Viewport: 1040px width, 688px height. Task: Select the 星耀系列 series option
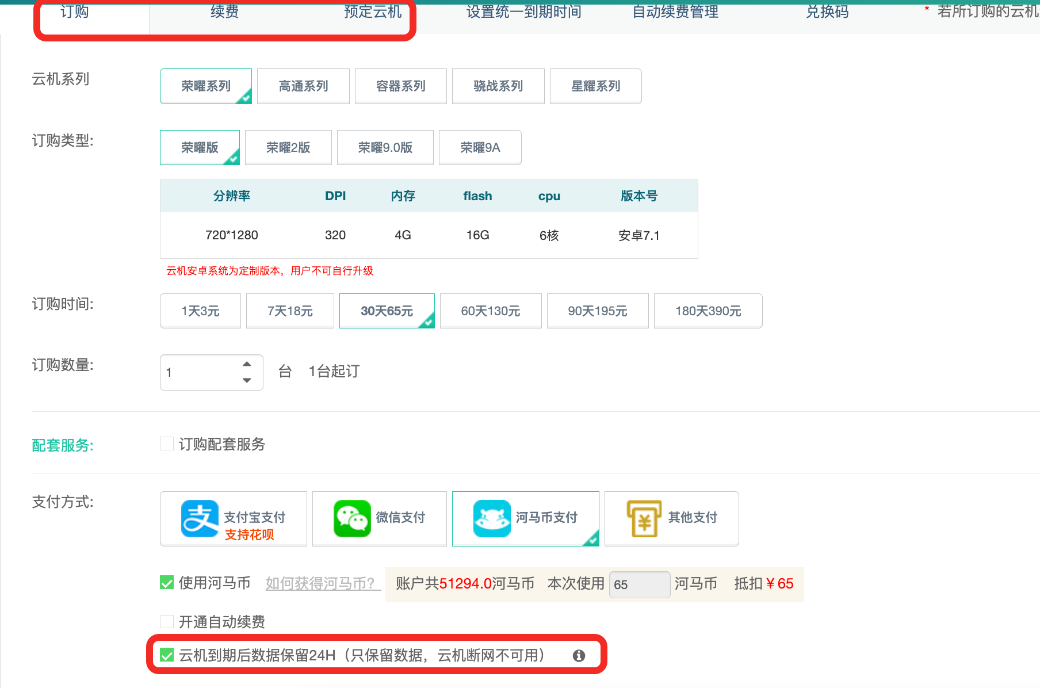[595, 86]
